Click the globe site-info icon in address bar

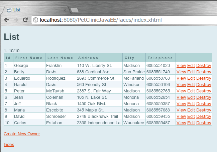(x=35, y=20)
